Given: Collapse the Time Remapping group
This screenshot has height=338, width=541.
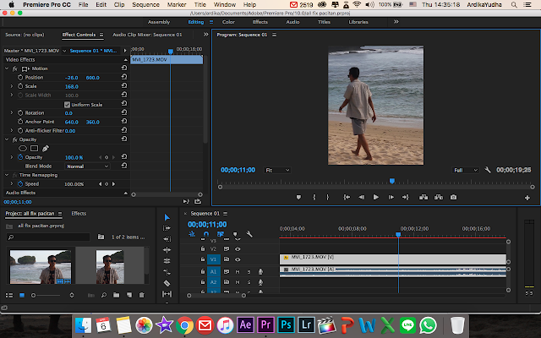Looking at the screenshot, I should [x=7, y=175].
